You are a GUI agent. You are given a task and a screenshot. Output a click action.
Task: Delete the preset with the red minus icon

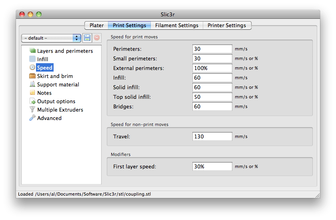97,38
